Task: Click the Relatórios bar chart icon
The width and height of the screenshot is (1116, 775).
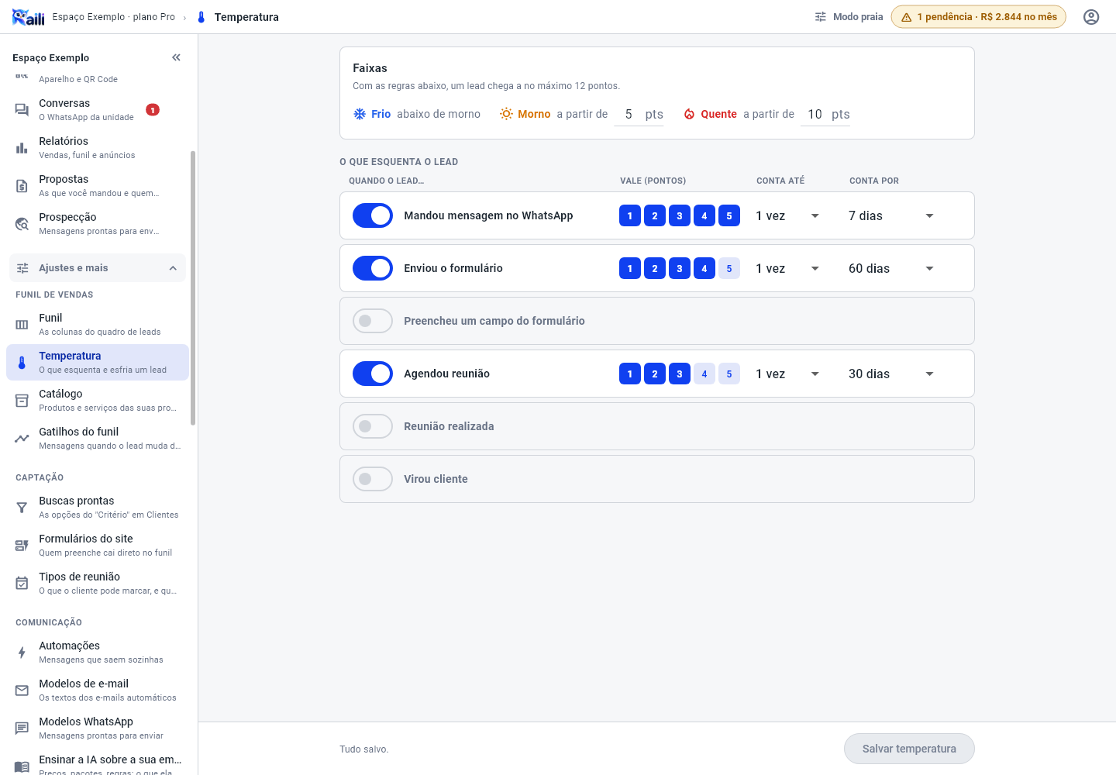Action: 22,148
